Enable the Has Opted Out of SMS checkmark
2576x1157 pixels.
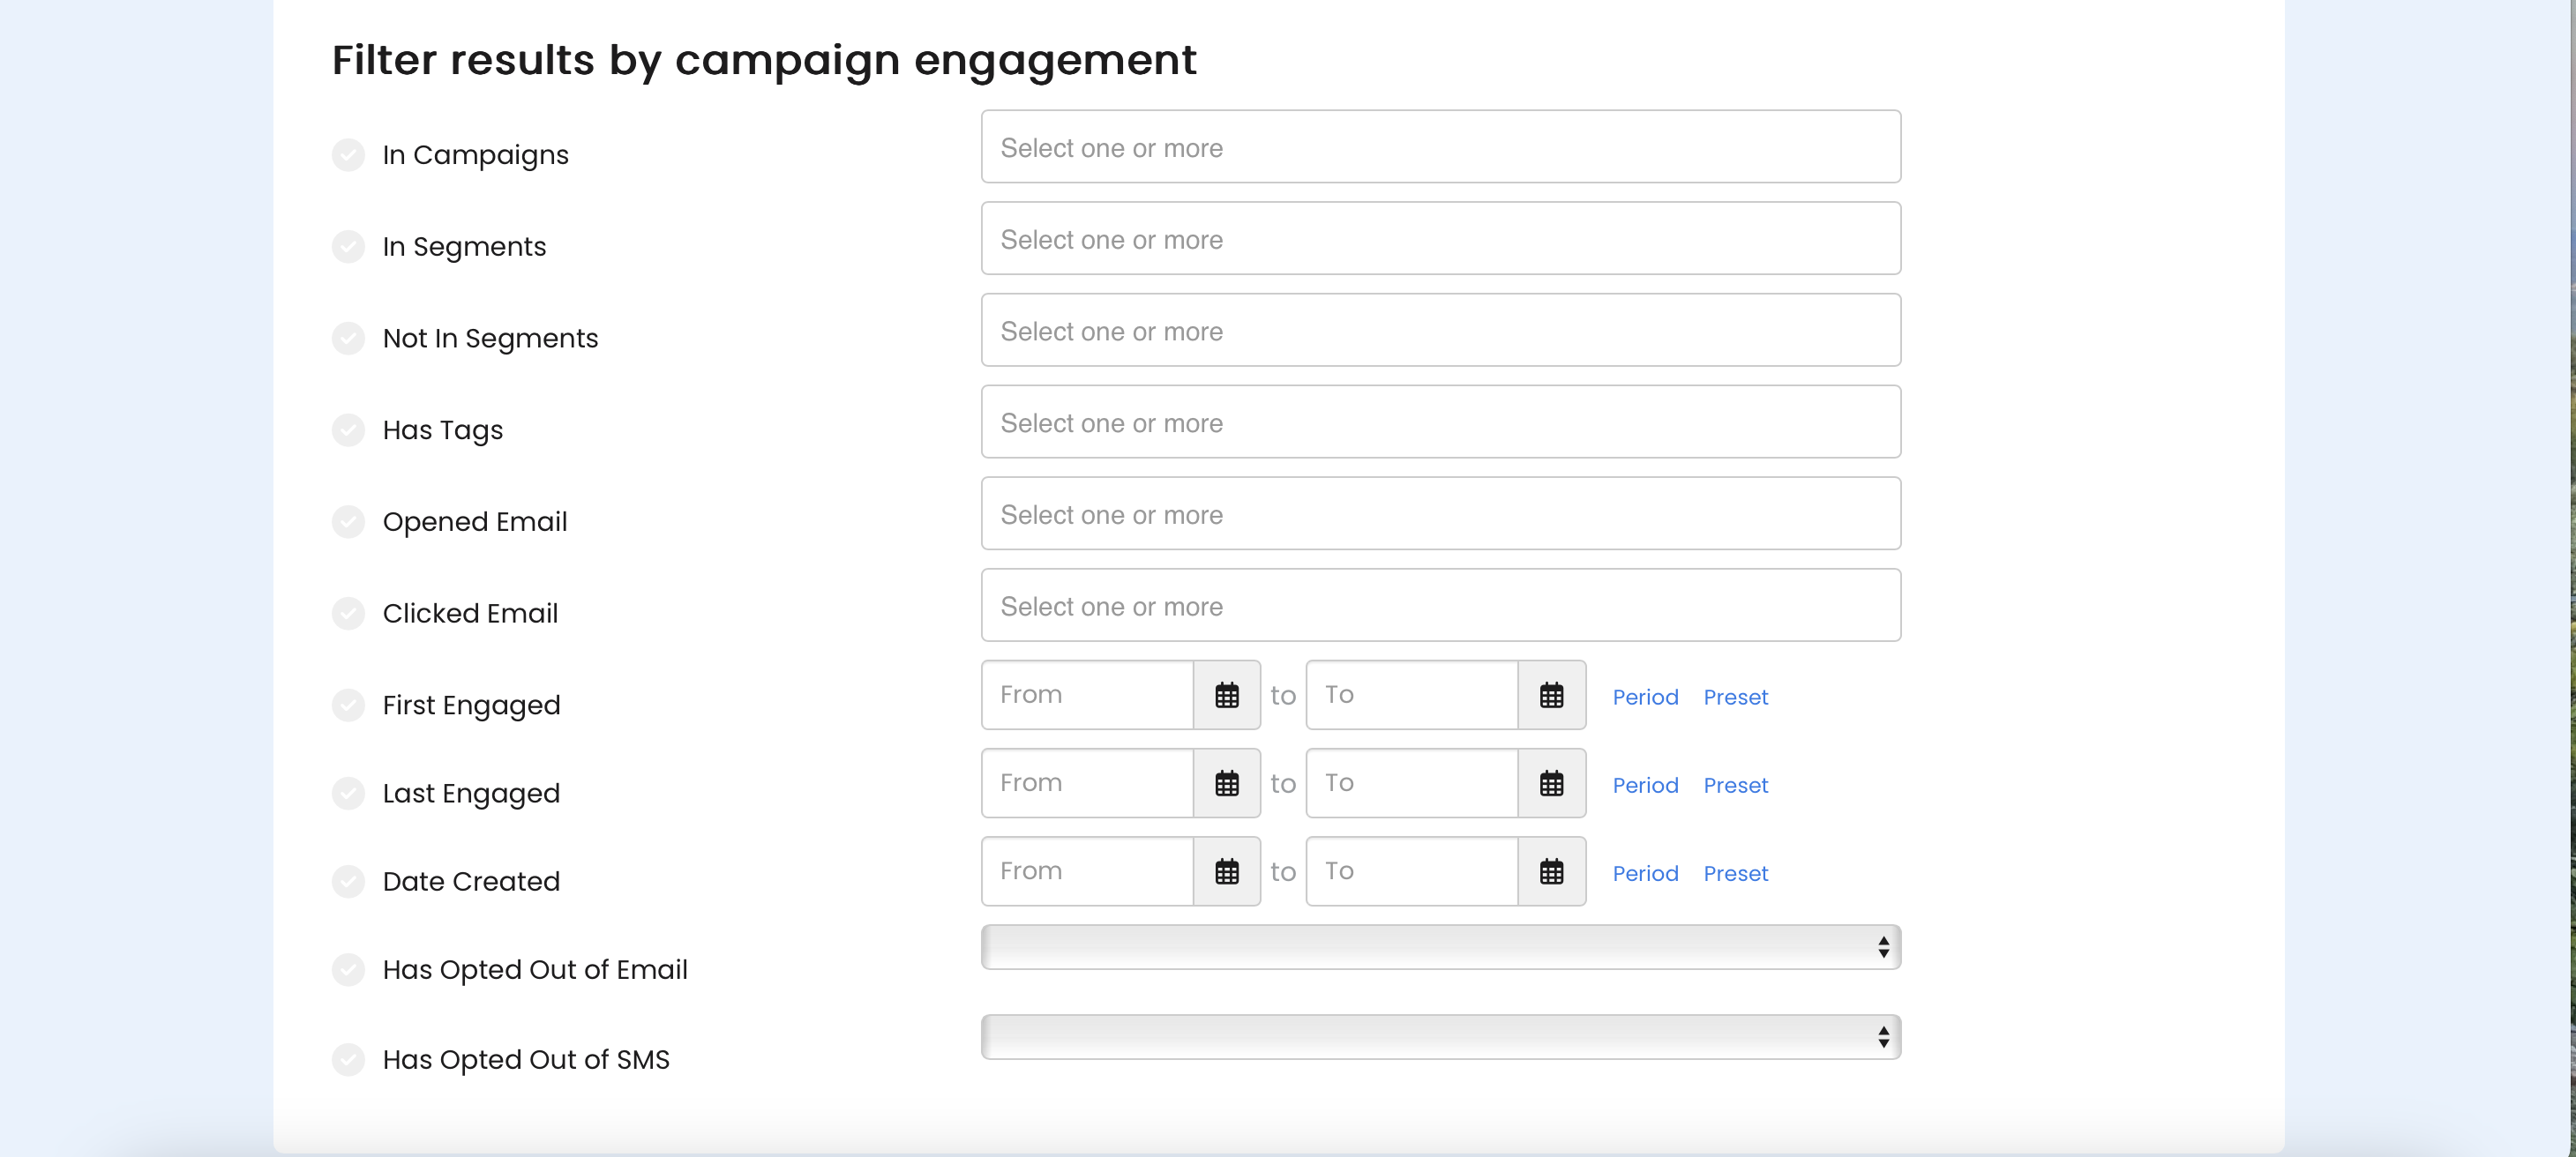pos(348,1059)
